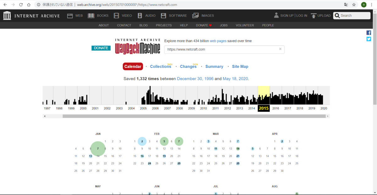This screenshot has height=195, width=377.
Task: Open February 5 snapshot circle
Action: [164, 142]
